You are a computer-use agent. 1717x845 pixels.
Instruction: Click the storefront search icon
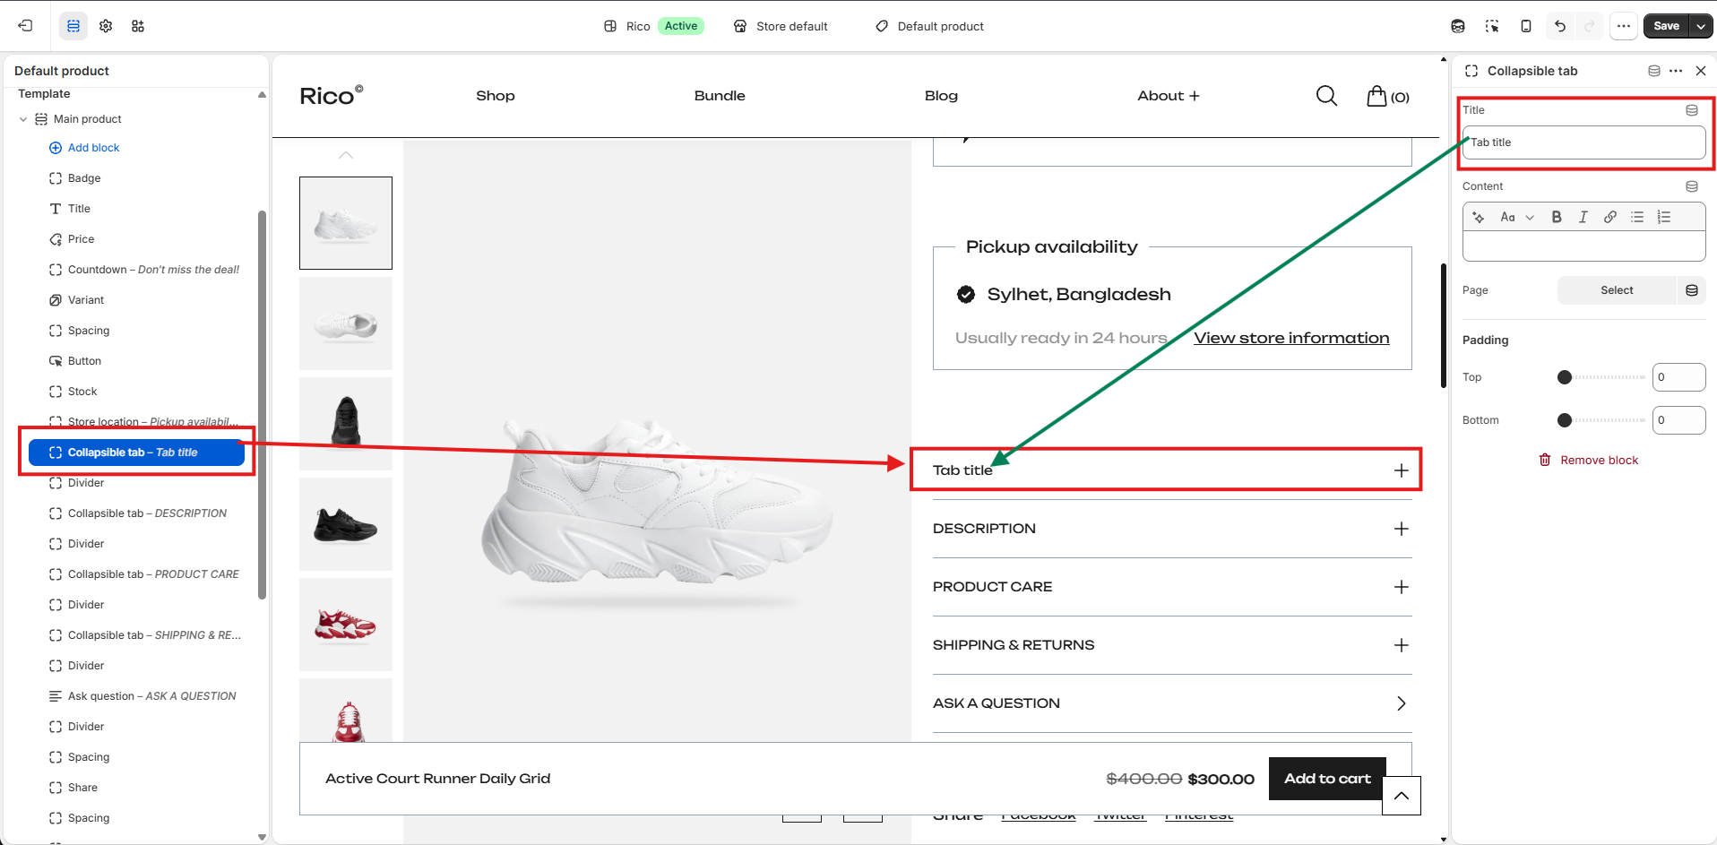pyautogui.click(x=1327, y=96)
